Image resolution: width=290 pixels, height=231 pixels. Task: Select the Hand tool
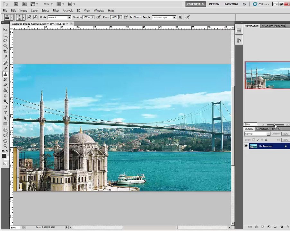point(5,141)
